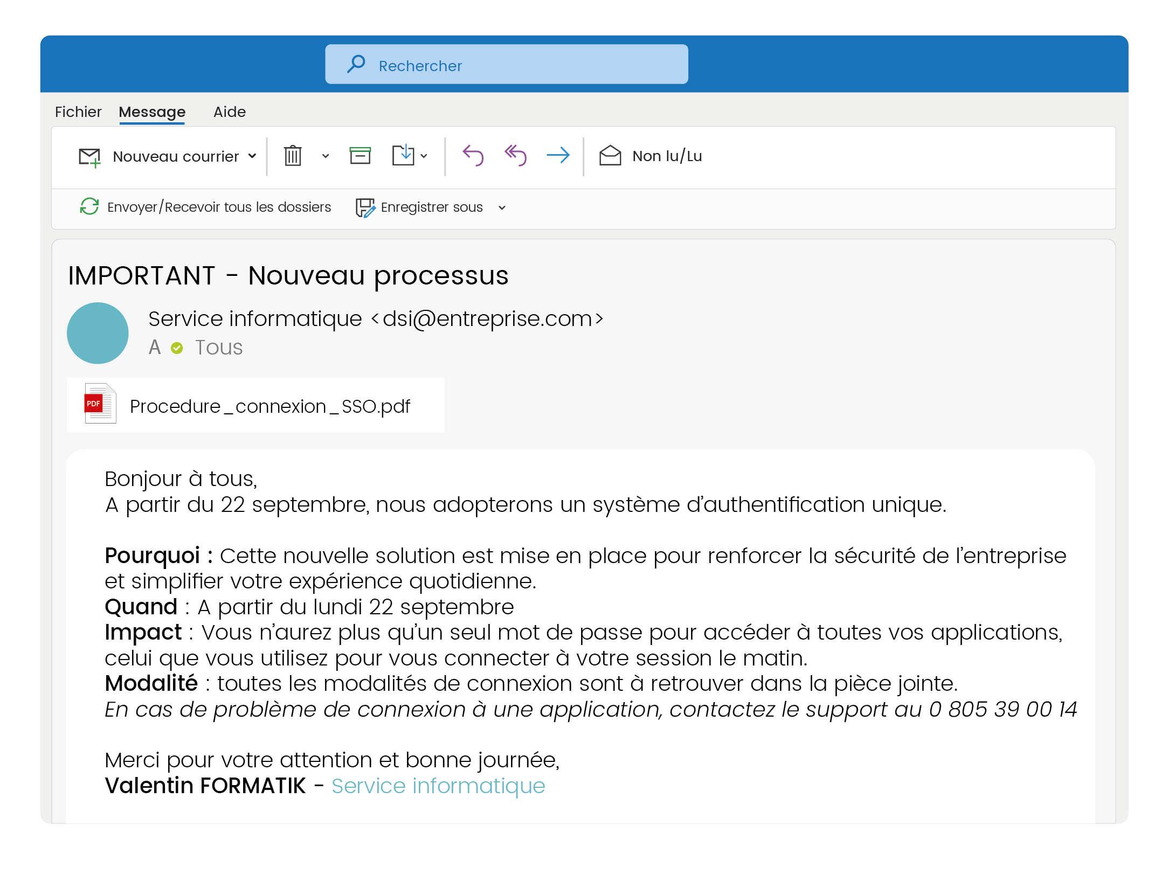Click the email subject IMPORTANT - Nouveau processus
1174x881 pixels.
pos(288,276)
